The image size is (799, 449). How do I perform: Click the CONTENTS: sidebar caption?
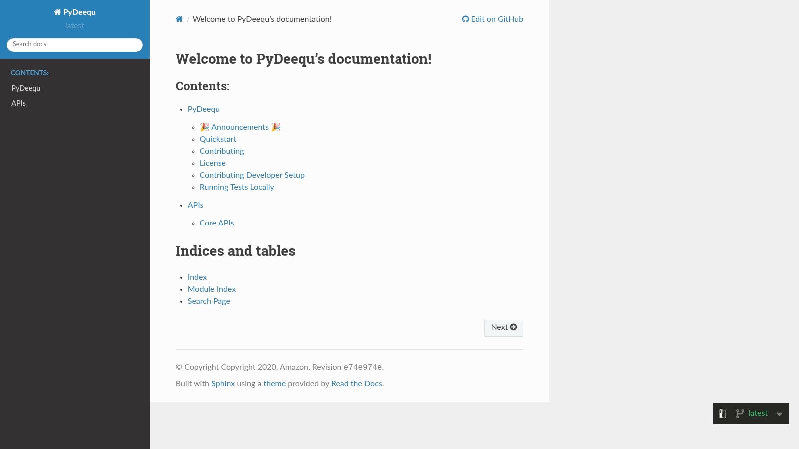tap(30, 73)
